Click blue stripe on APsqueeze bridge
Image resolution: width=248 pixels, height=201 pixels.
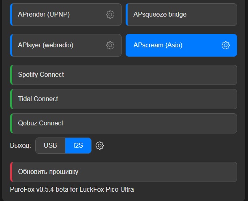coord(127,15)
